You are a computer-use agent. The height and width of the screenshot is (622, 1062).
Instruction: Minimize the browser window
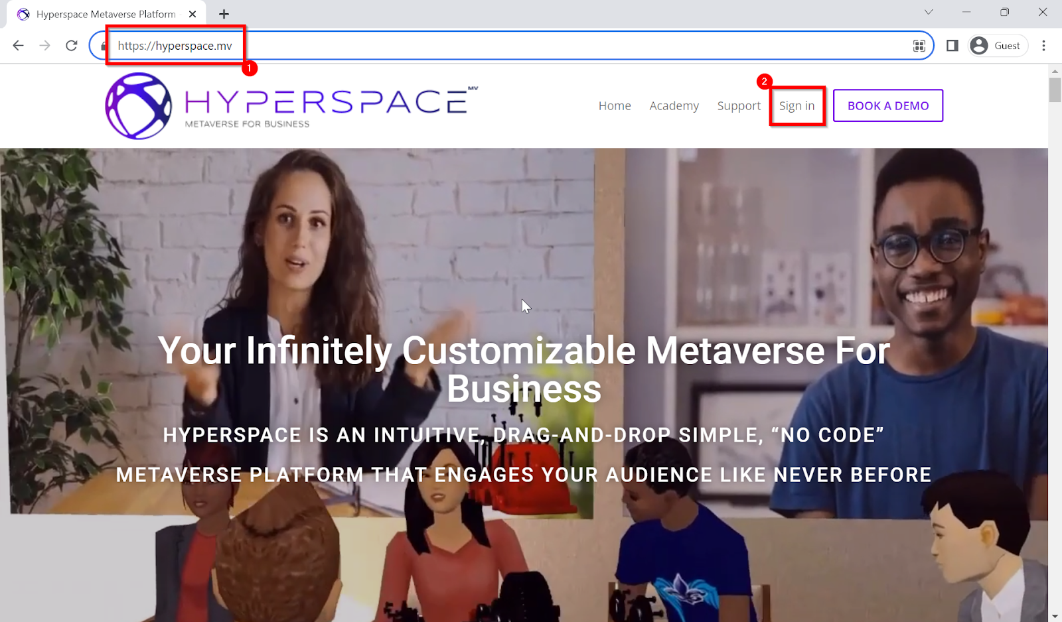tap(966, 12)
